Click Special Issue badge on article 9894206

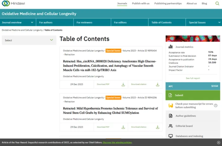pyautogui.click(x=113, y=98)
